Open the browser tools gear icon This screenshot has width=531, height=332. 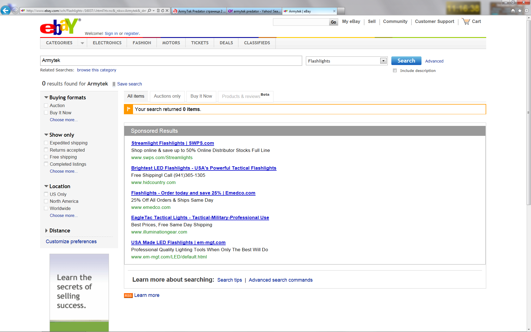(x=527, y=11)
